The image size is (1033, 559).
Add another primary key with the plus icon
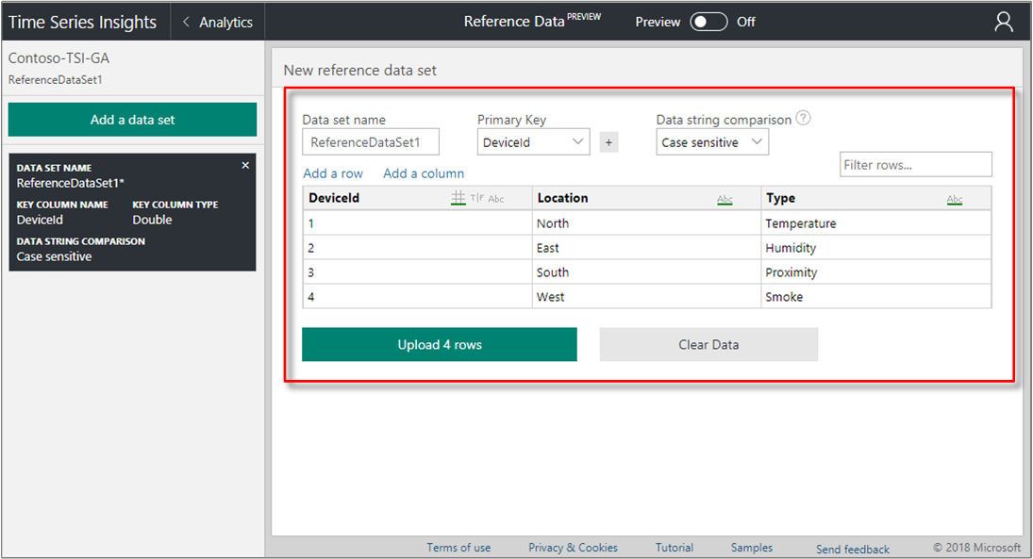pyautogui.click(x=609, y=140)
